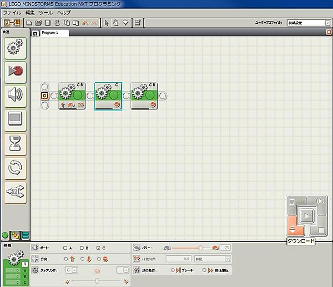Screen dimensions: 333x287
Task: Check port B checkbox
Action: coord(82,248)
